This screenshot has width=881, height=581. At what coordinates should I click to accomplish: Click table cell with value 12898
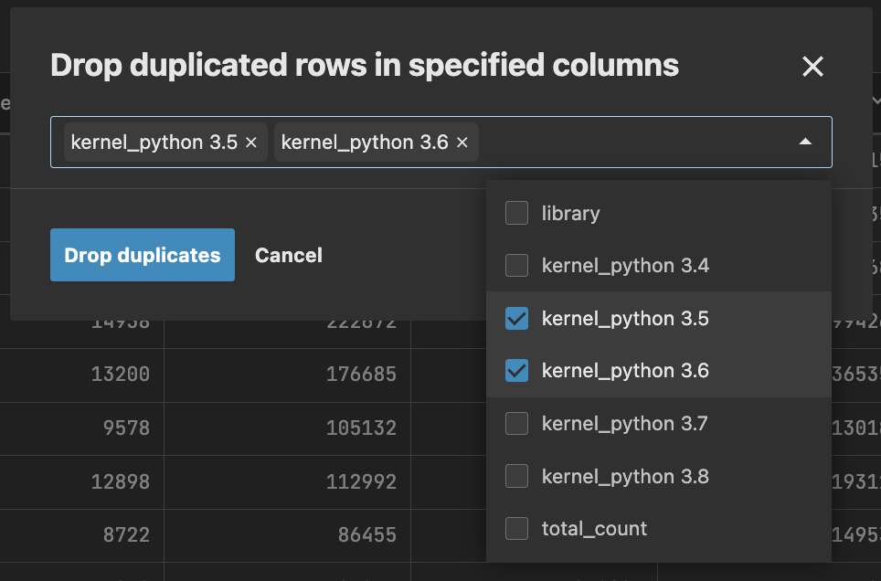(120, 480)
